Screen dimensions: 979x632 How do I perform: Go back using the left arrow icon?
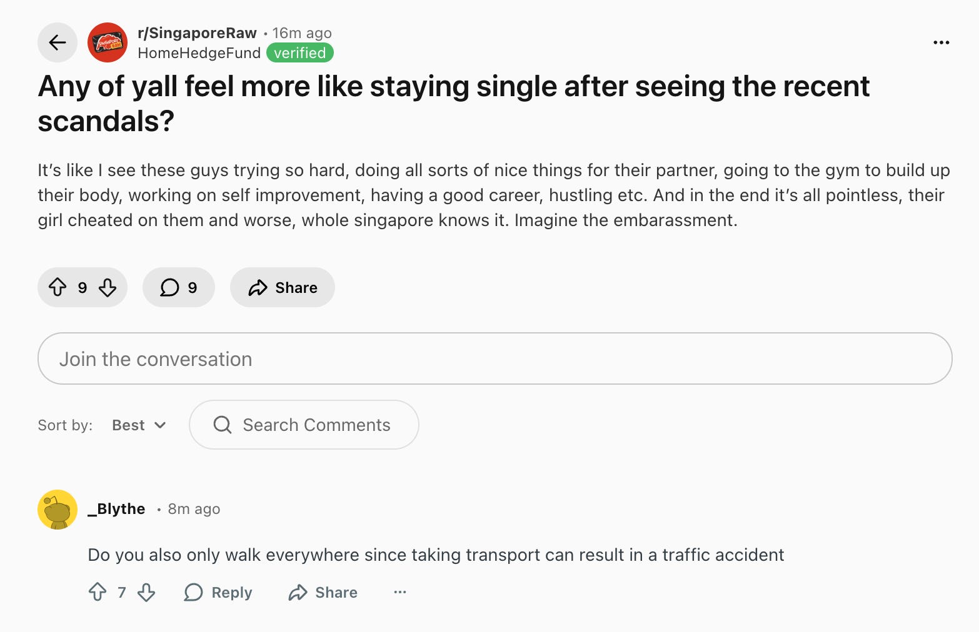(58, 42)
